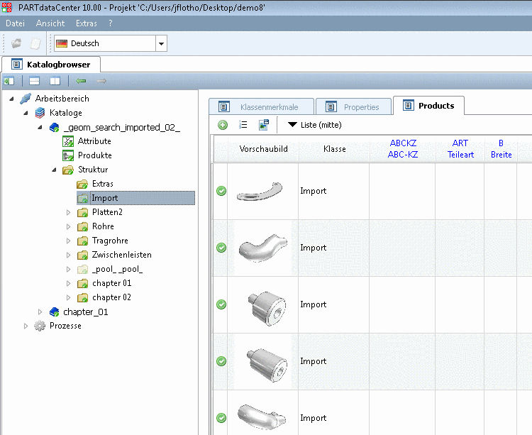Open the Extras menu
532x435 pixels.
[86, 23]
